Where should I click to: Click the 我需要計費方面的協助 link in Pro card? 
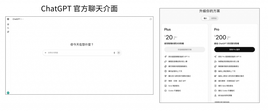[x=222, y=102]
